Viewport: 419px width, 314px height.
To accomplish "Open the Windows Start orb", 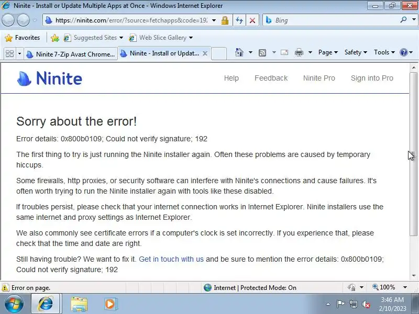I will click(x=14, y=304).
